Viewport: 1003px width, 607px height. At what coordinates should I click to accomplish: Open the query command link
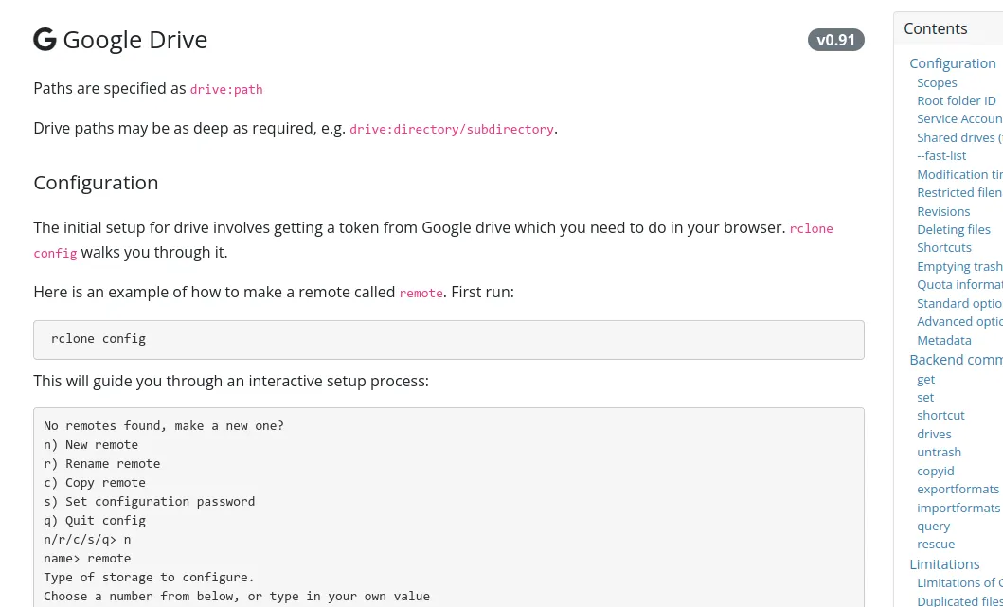click(x=933, y=526)
